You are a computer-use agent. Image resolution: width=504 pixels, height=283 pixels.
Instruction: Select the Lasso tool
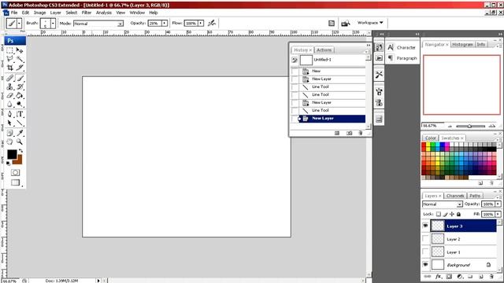(9, 59)
